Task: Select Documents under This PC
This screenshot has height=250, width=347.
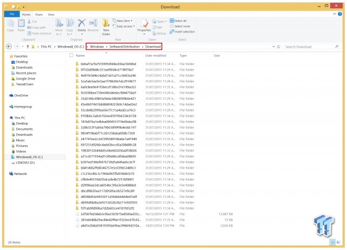Action: click(x=22, y=129)
